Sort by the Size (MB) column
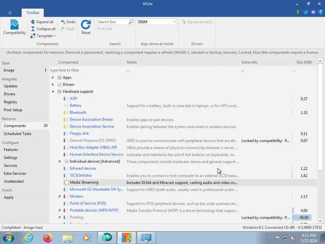 (x=304, y=62)
